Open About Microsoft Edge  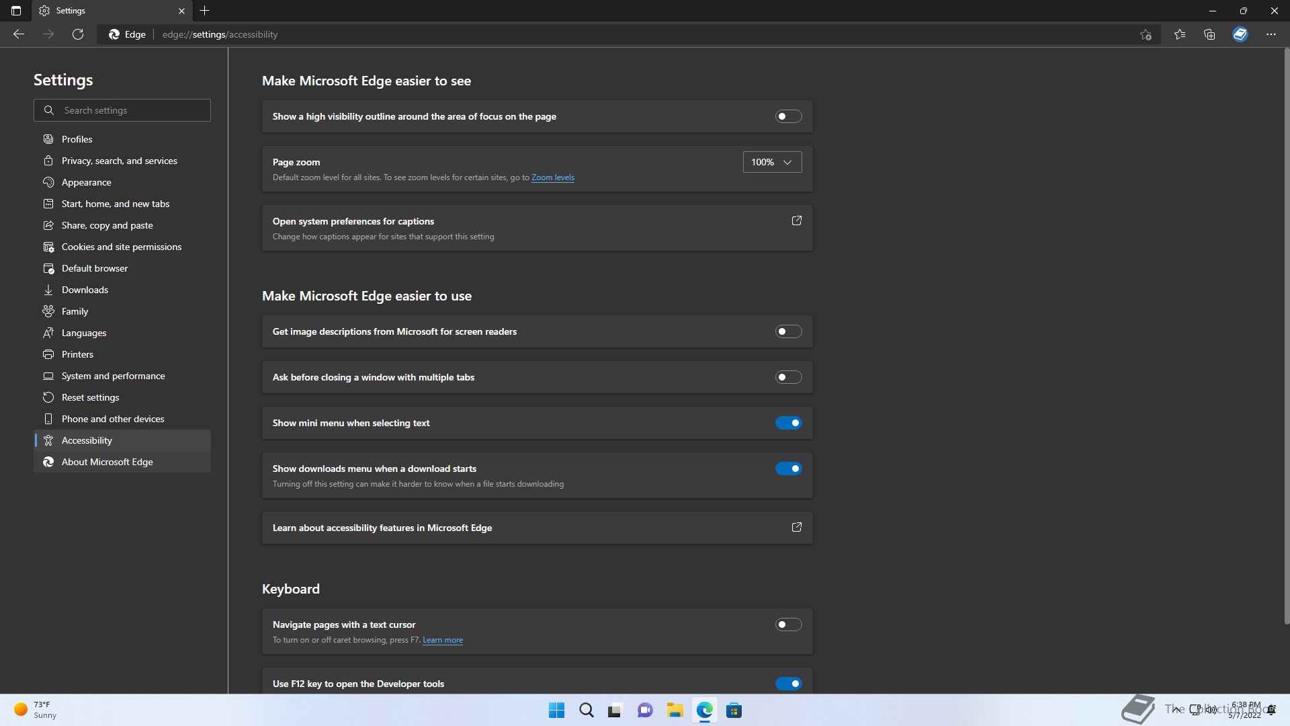tap(122, 462)
